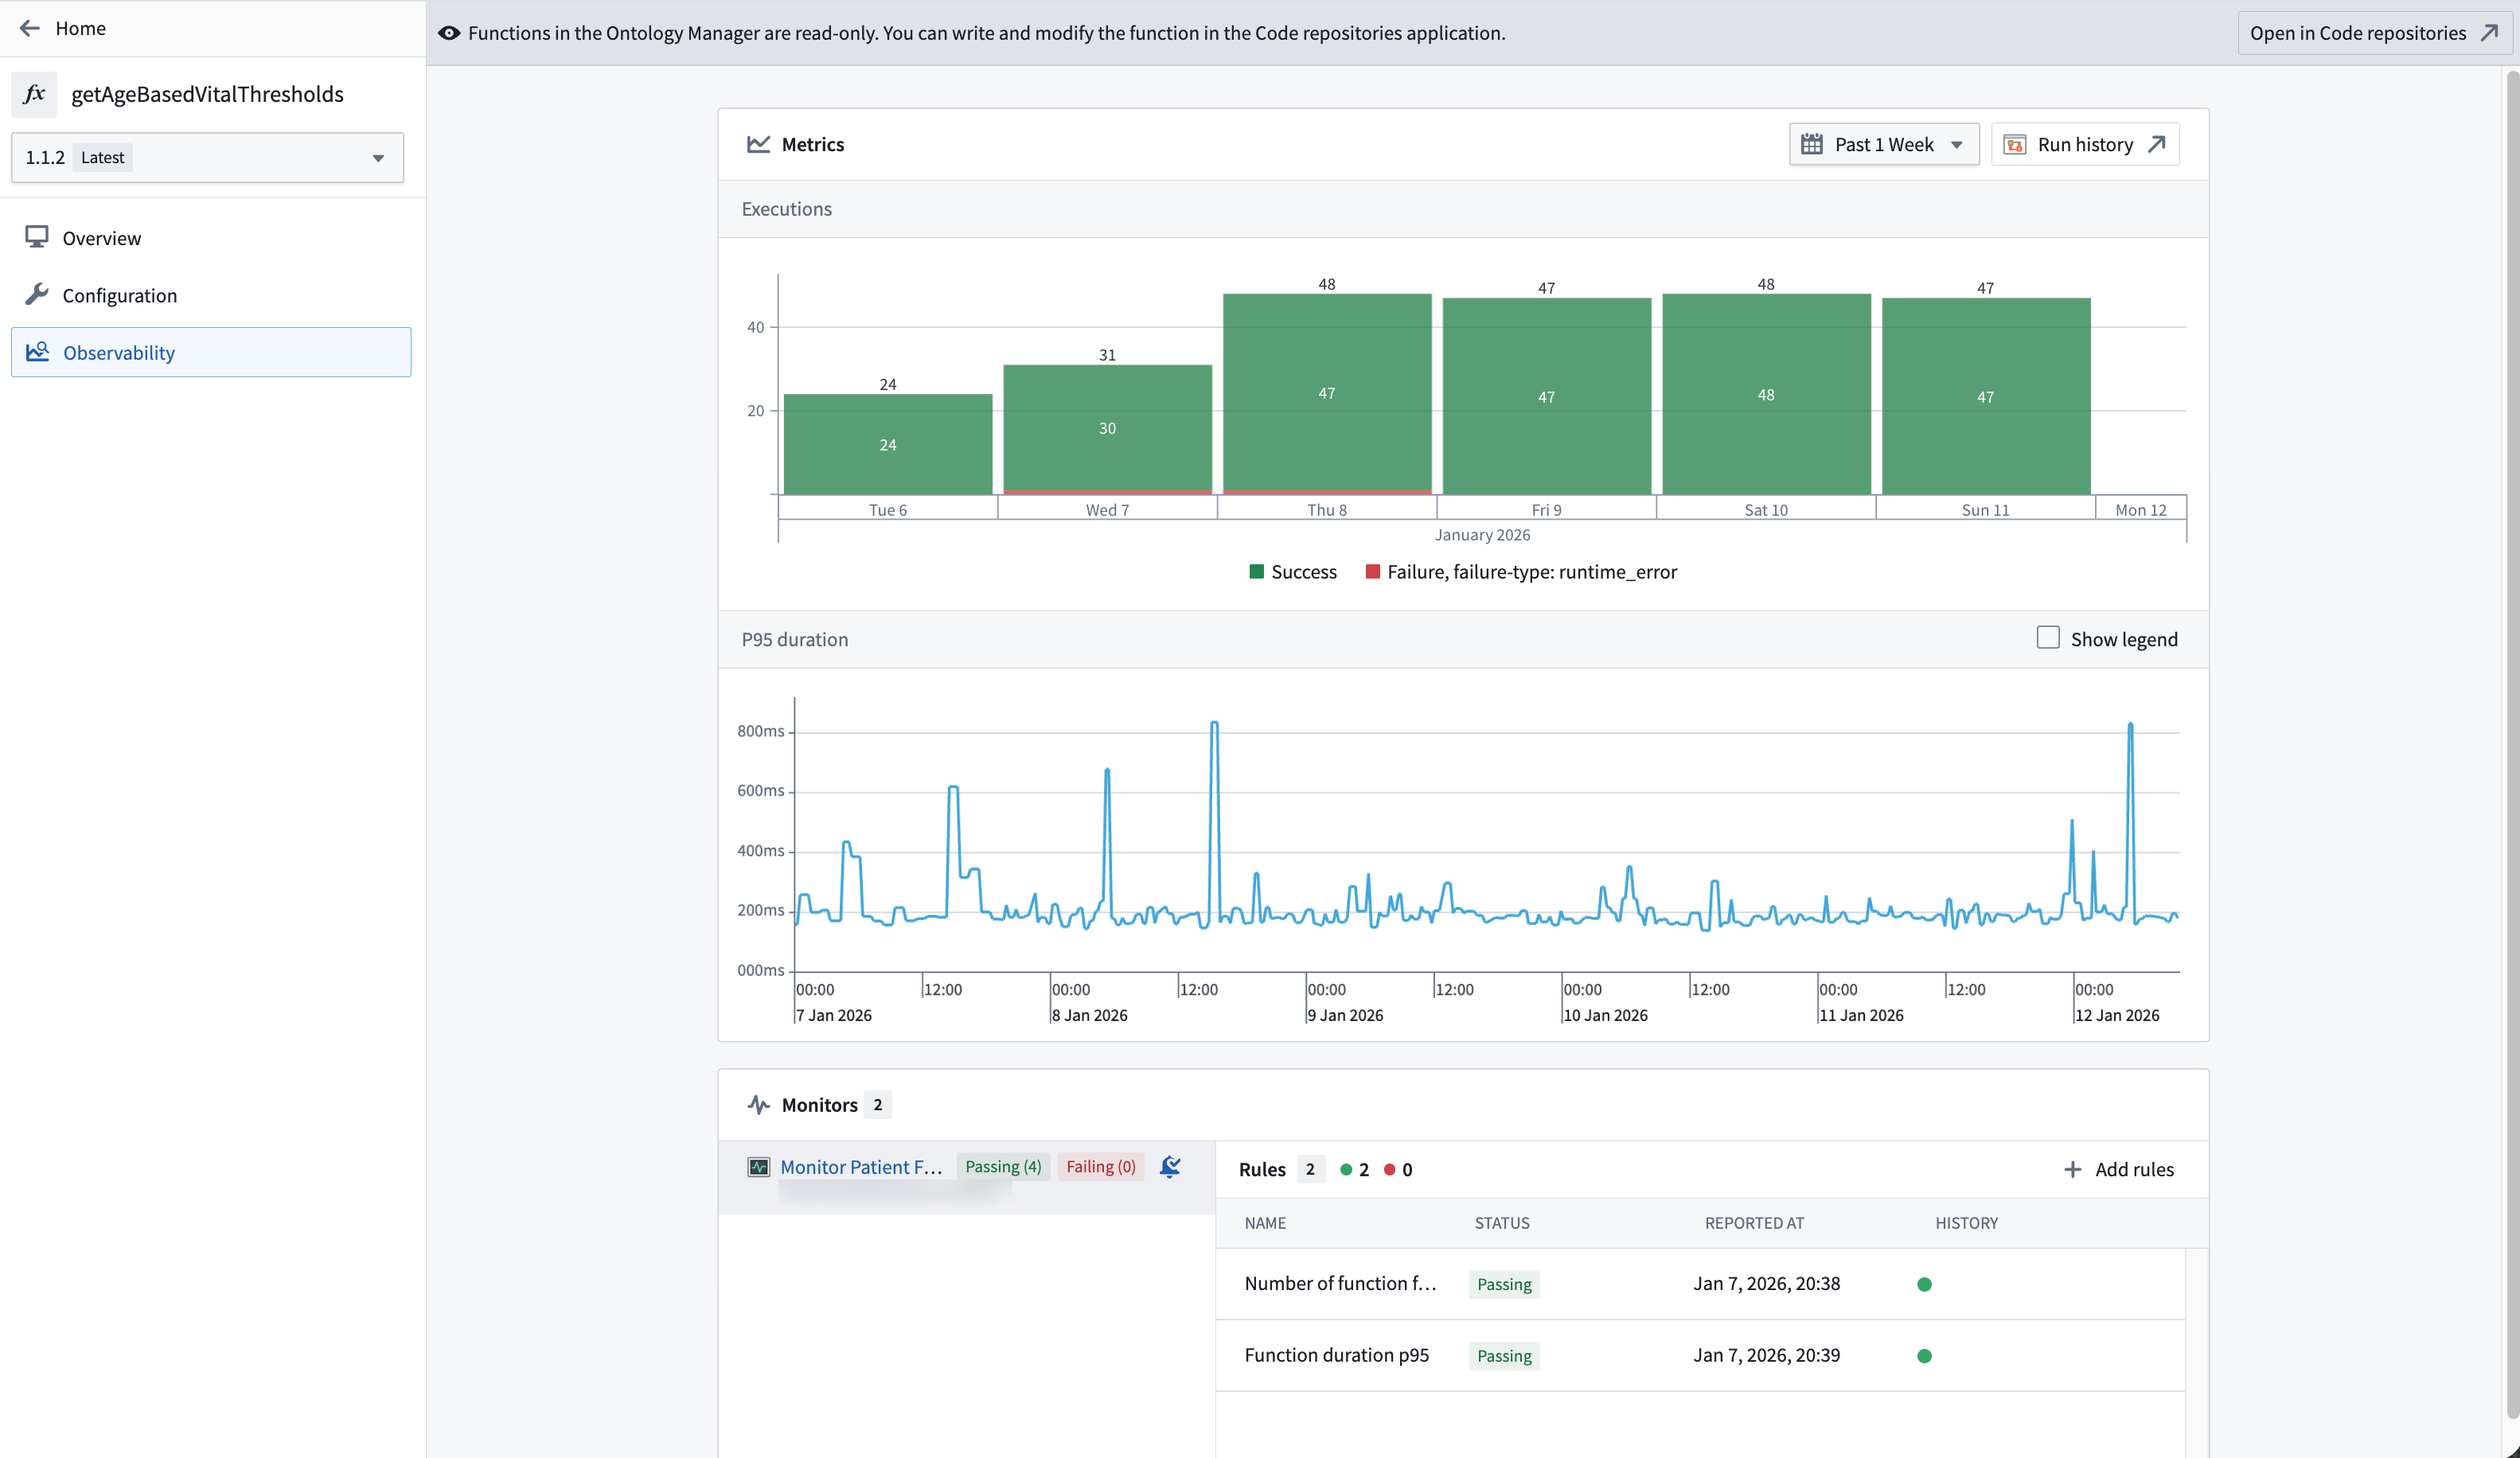Open Run history from the Metrics panel
The height and width of the screenshot is (1458, 2520).
coord(2085,144)
